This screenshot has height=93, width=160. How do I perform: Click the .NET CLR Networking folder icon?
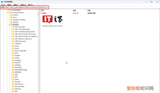click(13, 29)
